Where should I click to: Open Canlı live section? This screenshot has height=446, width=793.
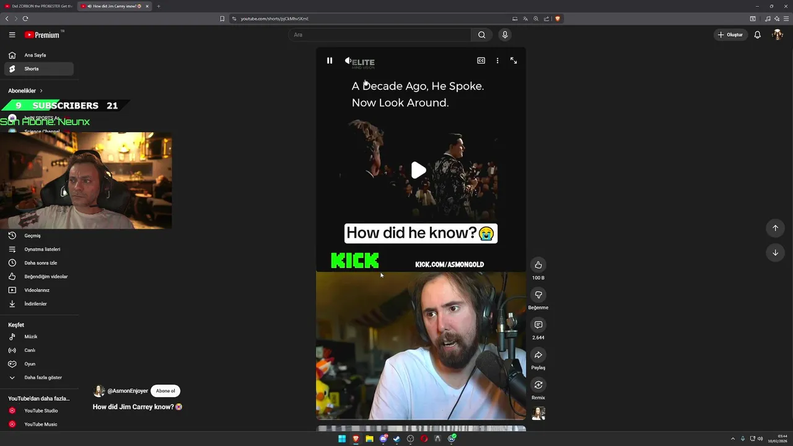coord(40,350)
